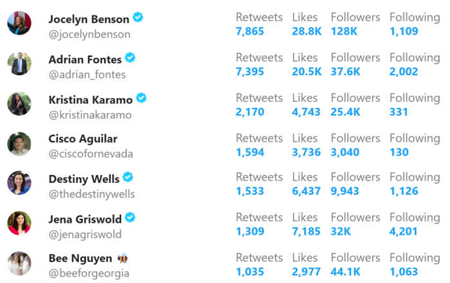Open Destiny Wells' 6,437 likes count
This screenshot has width=450, height=283.
click(306, 191)
